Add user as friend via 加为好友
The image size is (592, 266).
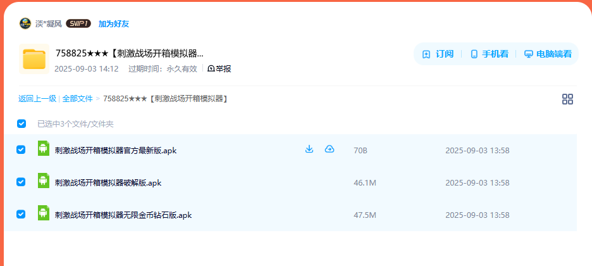point(114,24)
